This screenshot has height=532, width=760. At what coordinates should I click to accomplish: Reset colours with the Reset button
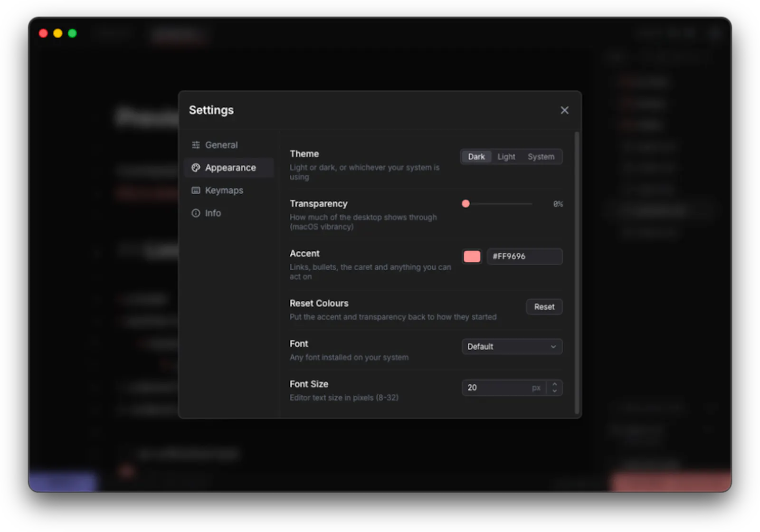click(544, 307)
